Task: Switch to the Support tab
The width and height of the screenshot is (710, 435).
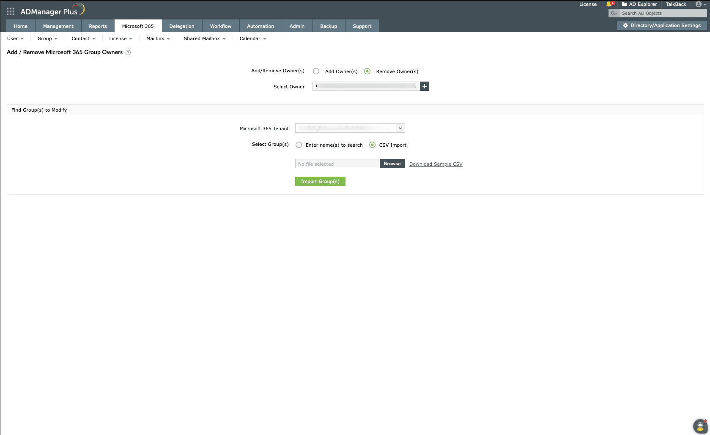Action: pos(362,26)
